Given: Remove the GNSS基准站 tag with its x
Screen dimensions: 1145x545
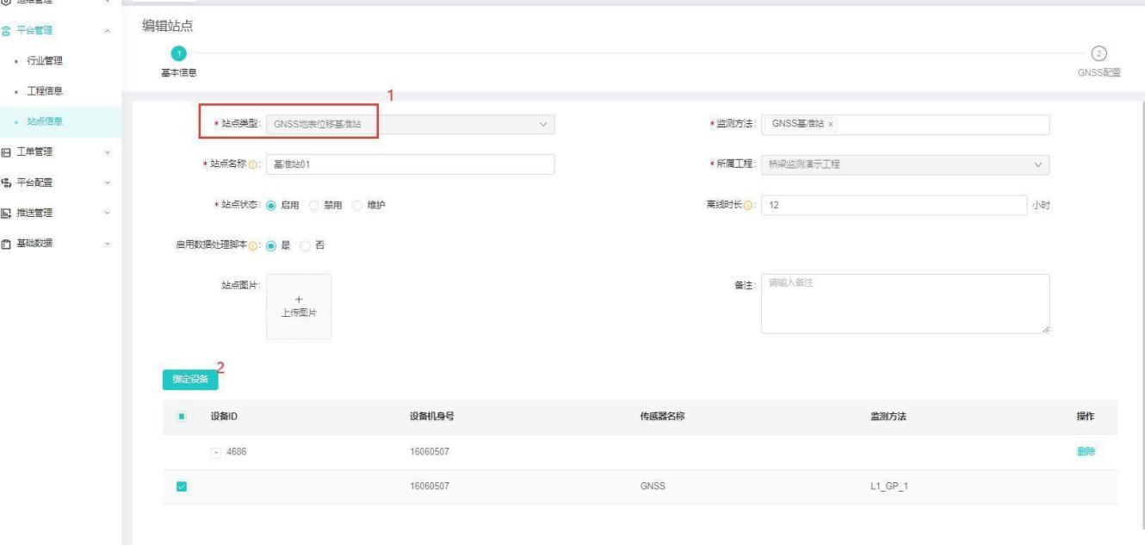Looking at the screenshot, I should [x=830, y=125].
